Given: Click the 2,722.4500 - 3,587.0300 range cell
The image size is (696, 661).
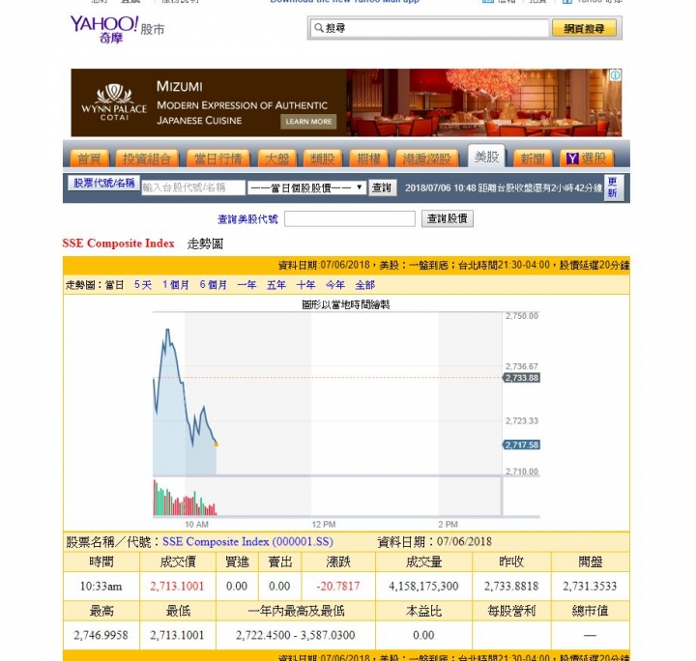Looking at the screenshot, I should tap(296, 635).
